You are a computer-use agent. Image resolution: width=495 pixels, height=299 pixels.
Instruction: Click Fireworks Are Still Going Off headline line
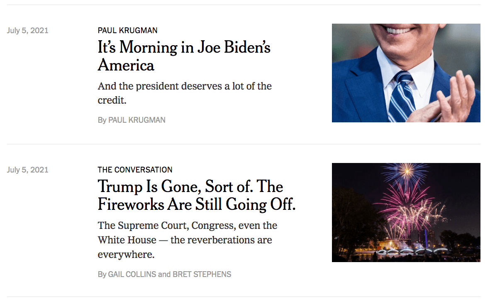click(196, 204)
